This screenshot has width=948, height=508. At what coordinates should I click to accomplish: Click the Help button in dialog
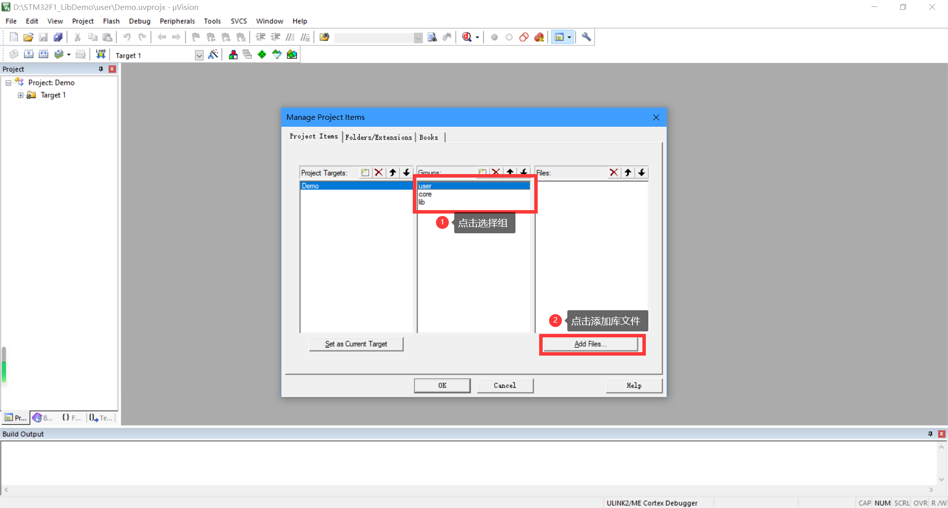point(634,386)
